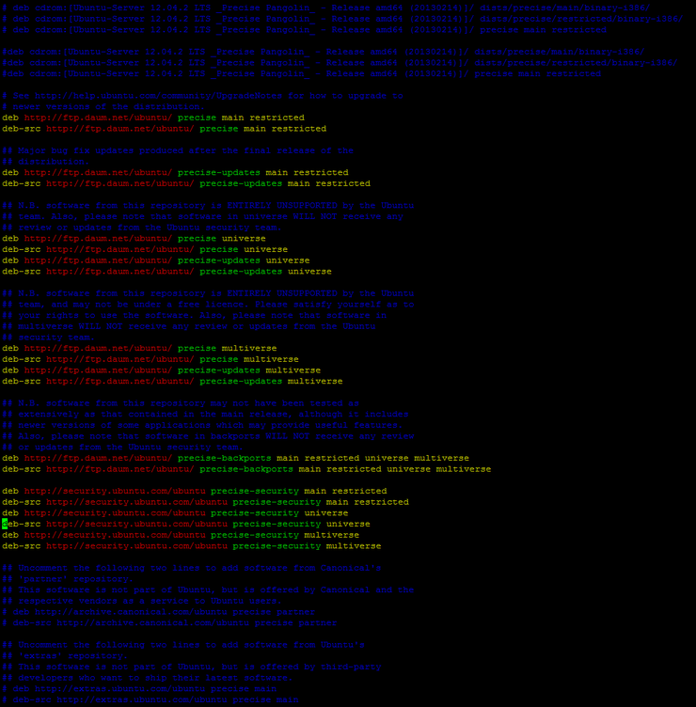The width and height of the screenshot is (696, 707).
Task: Select "# deb-src http://archive.canonical.com/ubuntu precise partner"
Action: (169, 623)
